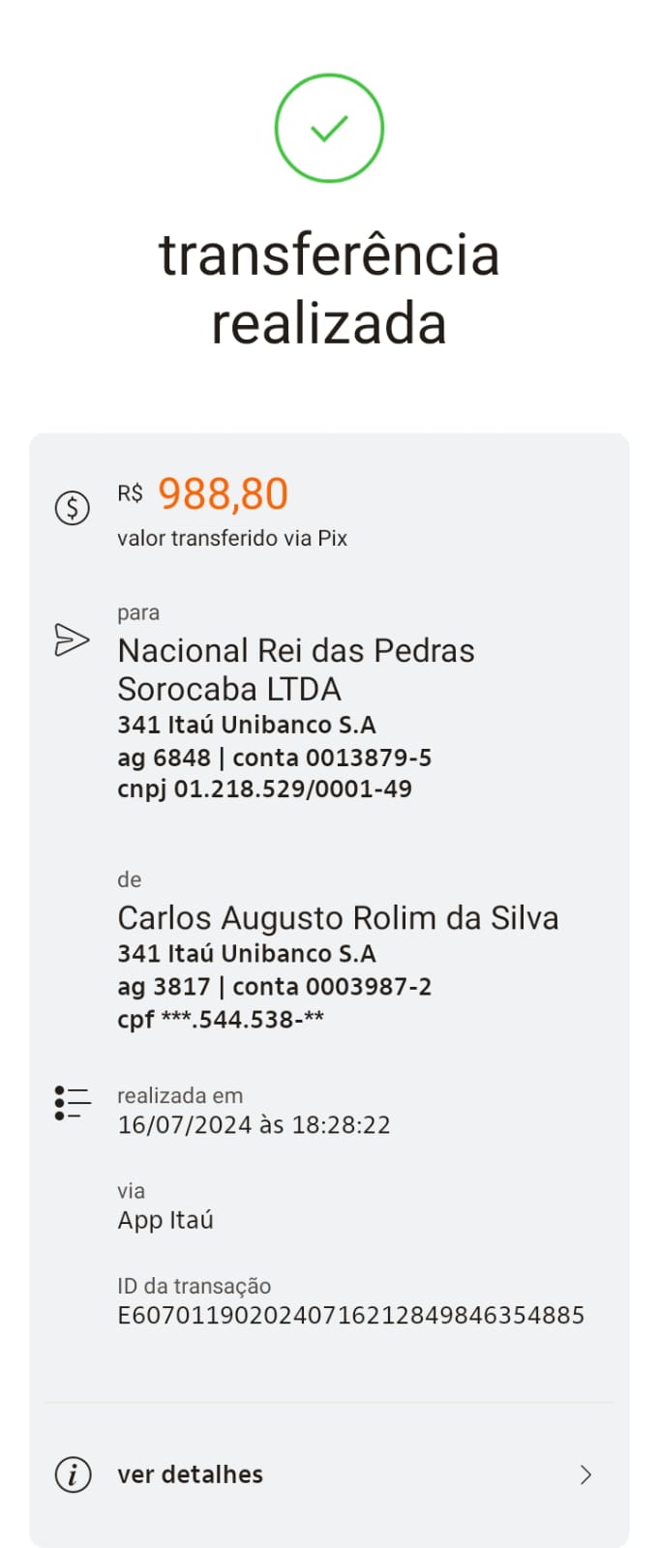
Task: Select recipient Nacional Rei das Pedras Sorocaba LTDA
Action: [x=295, y=670]
